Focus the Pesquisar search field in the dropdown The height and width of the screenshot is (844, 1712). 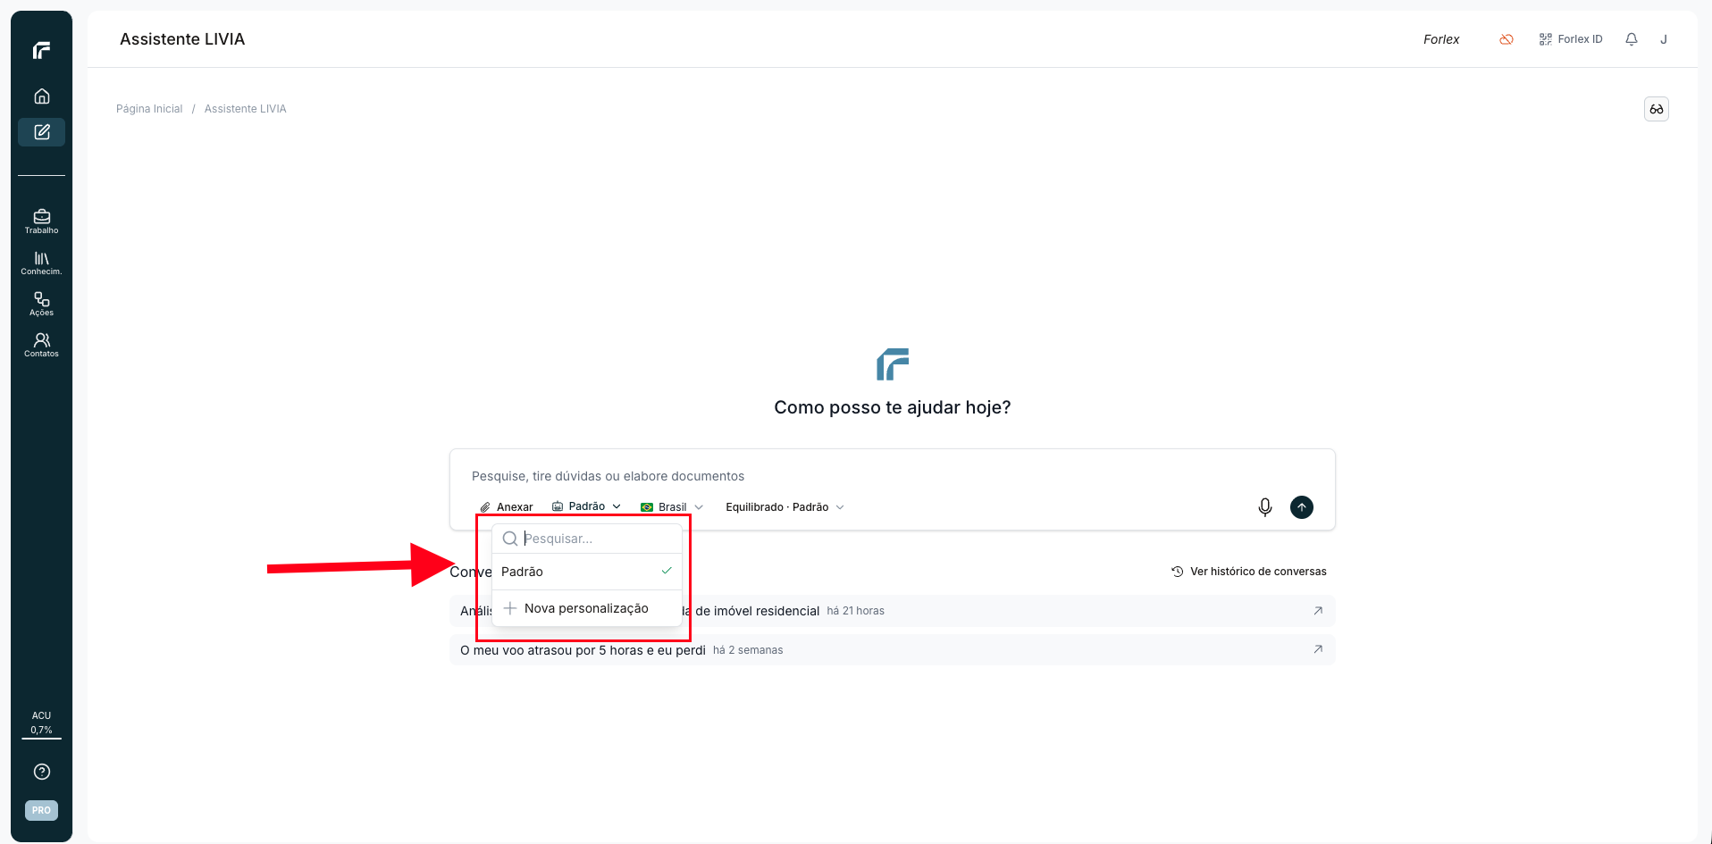[587, 539]
